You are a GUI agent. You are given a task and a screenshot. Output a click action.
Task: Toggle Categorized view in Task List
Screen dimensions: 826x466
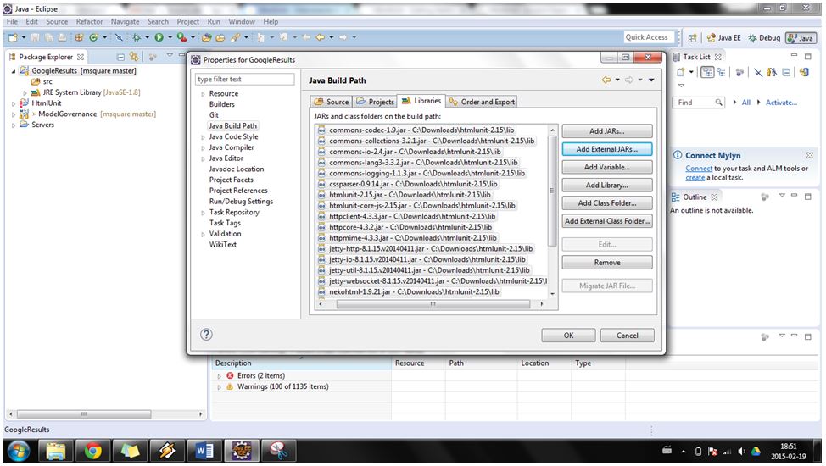click(x=707, y=73)
